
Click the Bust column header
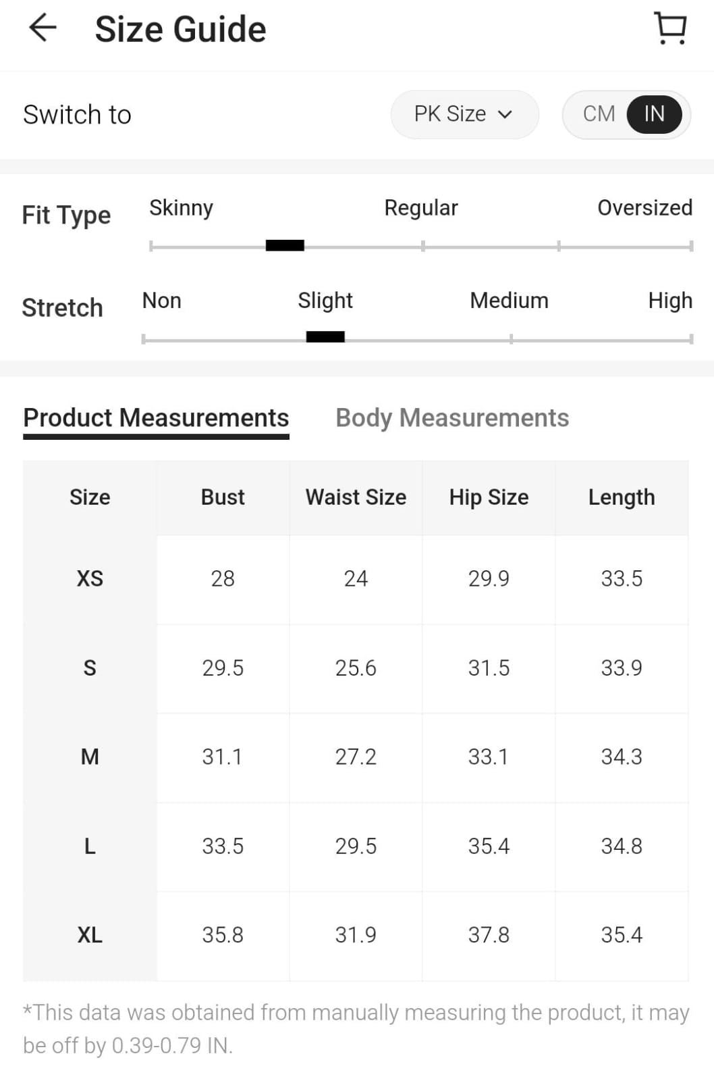(x=223, y=497)
